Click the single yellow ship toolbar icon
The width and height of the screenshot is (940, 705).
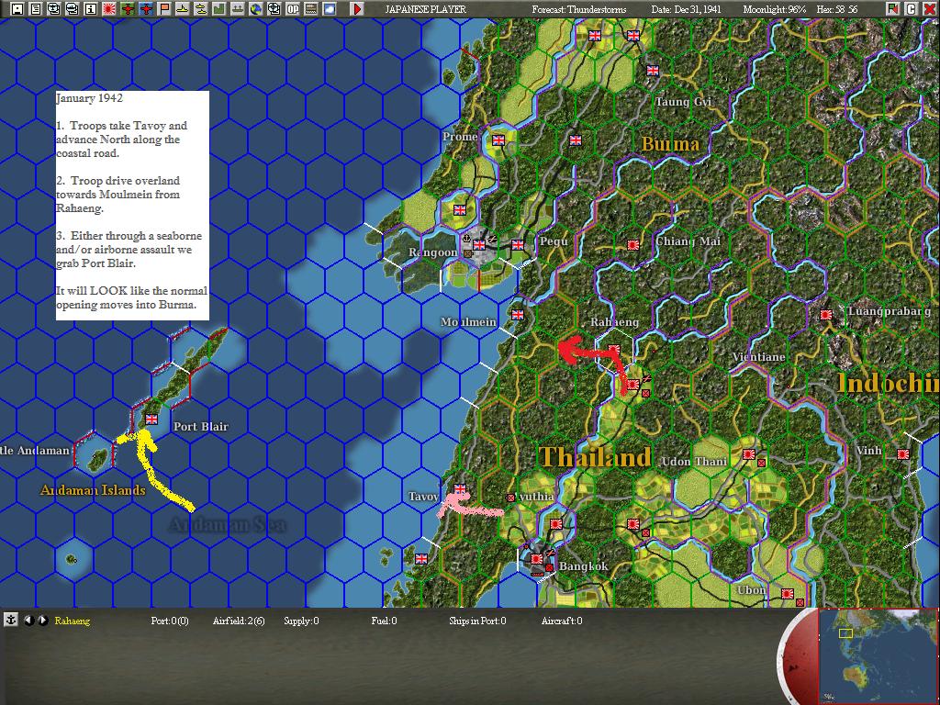pos(183,8)
